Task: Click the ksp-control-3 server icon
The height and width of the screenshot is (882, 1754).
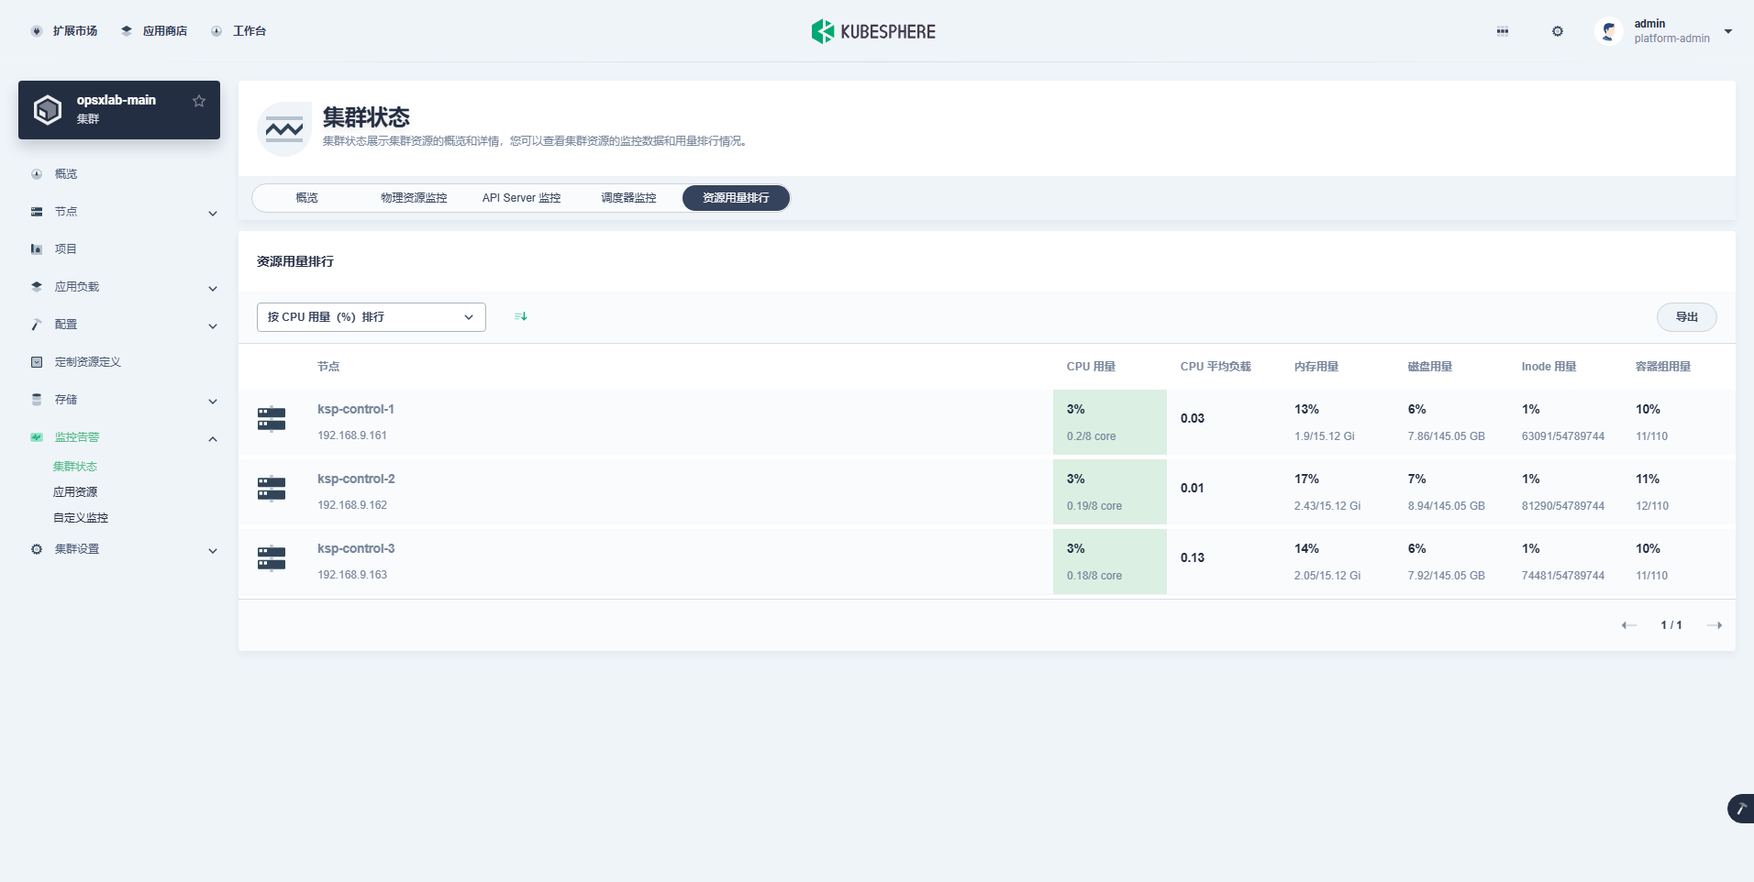Action: click(x=272, y=558)
